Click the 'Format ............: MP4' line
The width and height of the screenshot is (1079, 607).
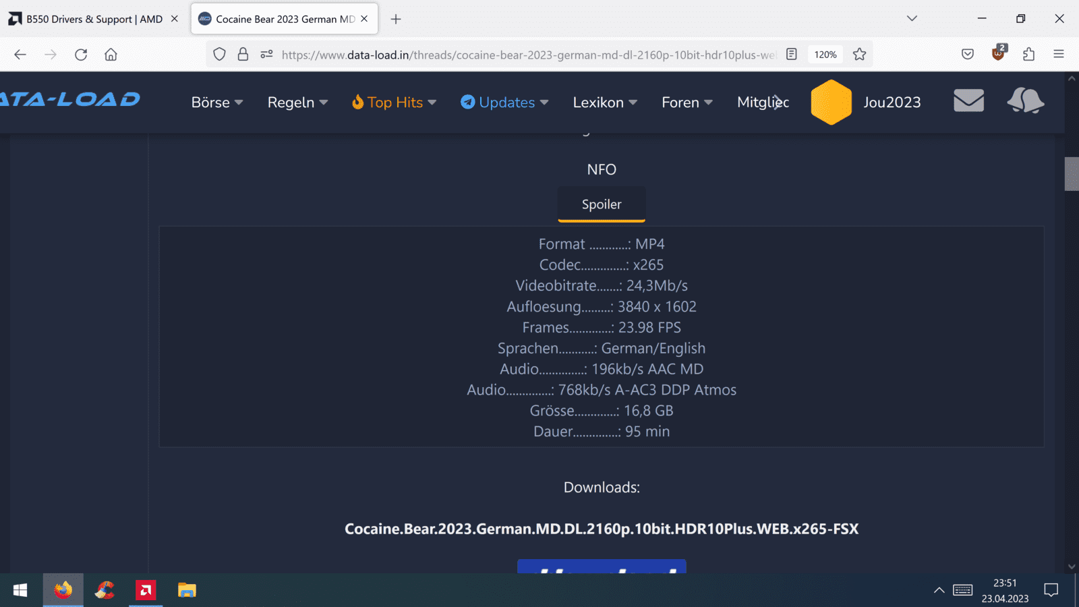(x=602, y=244)
